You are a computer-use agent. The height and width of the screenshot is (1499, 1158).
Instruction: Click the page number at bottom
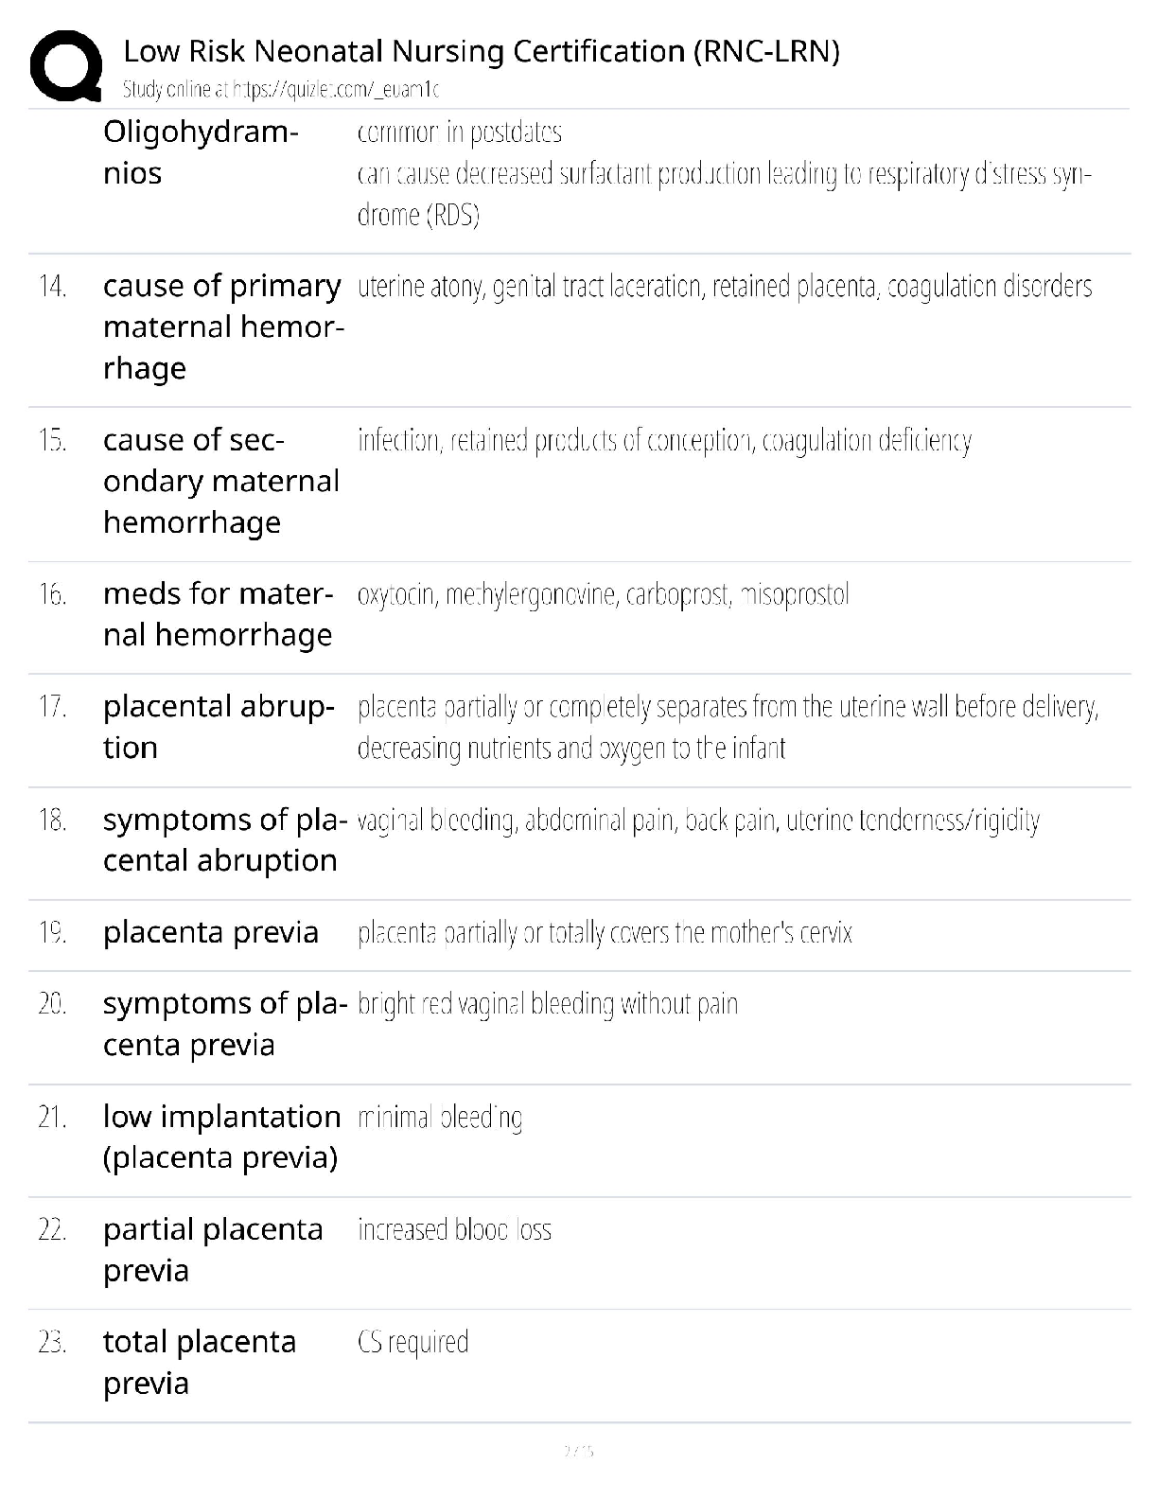578,1450
